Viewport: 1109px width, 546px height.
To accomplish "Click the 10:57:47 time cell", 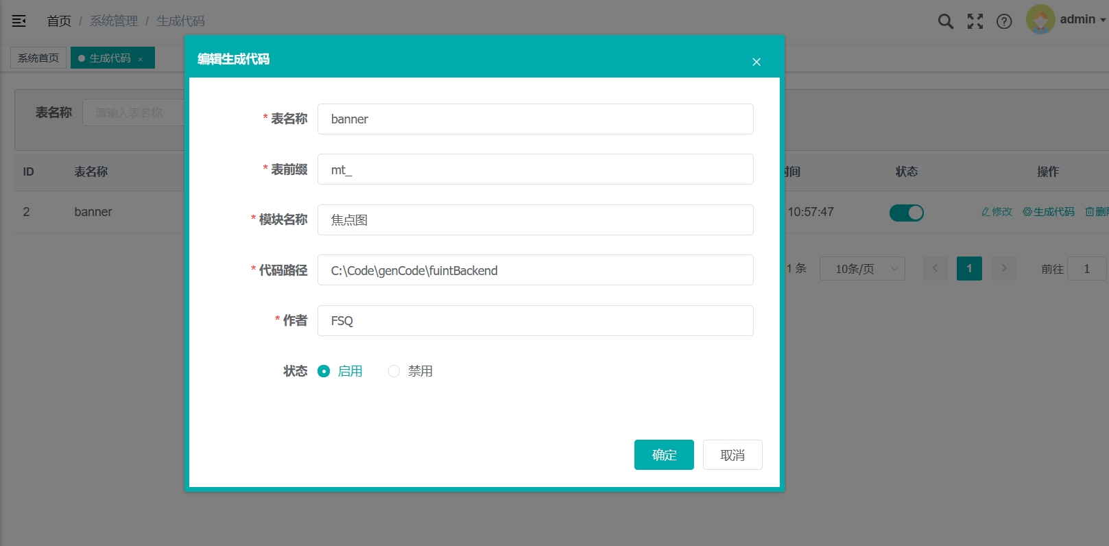I will point(811,212).
